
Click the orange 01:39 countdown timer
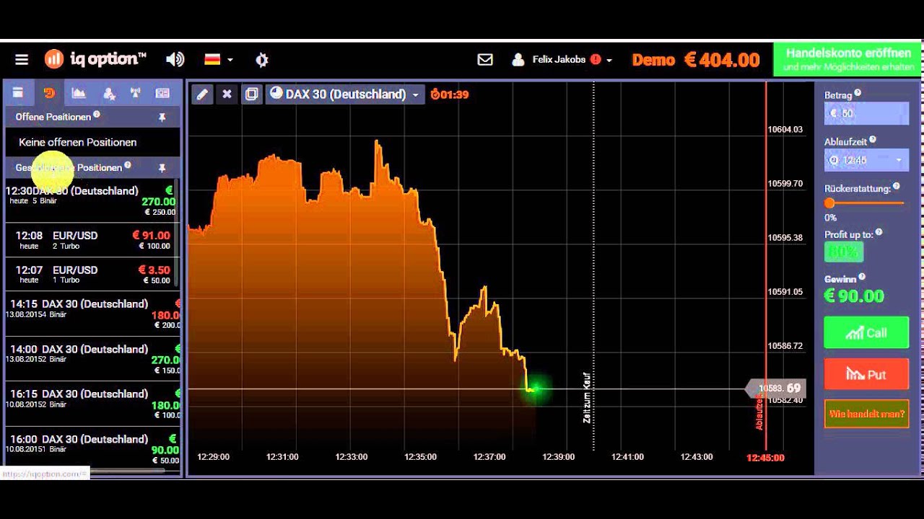449,94
